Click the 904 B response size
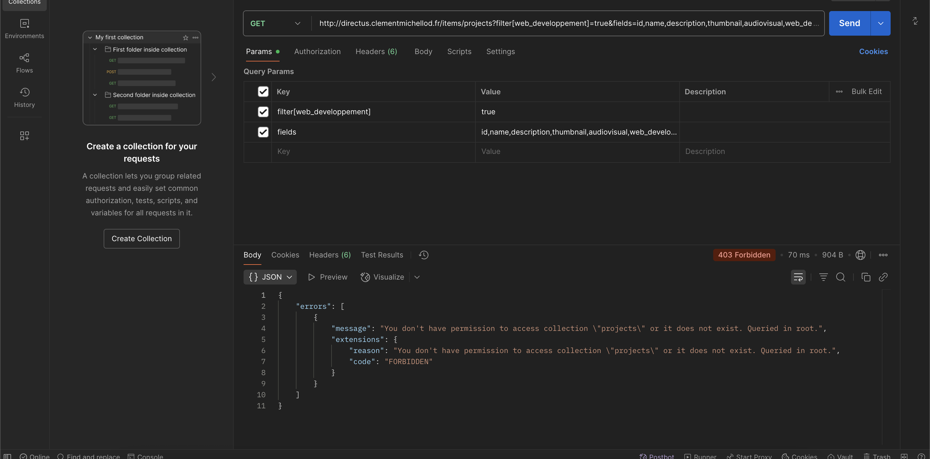 click(x=832, y=255)
